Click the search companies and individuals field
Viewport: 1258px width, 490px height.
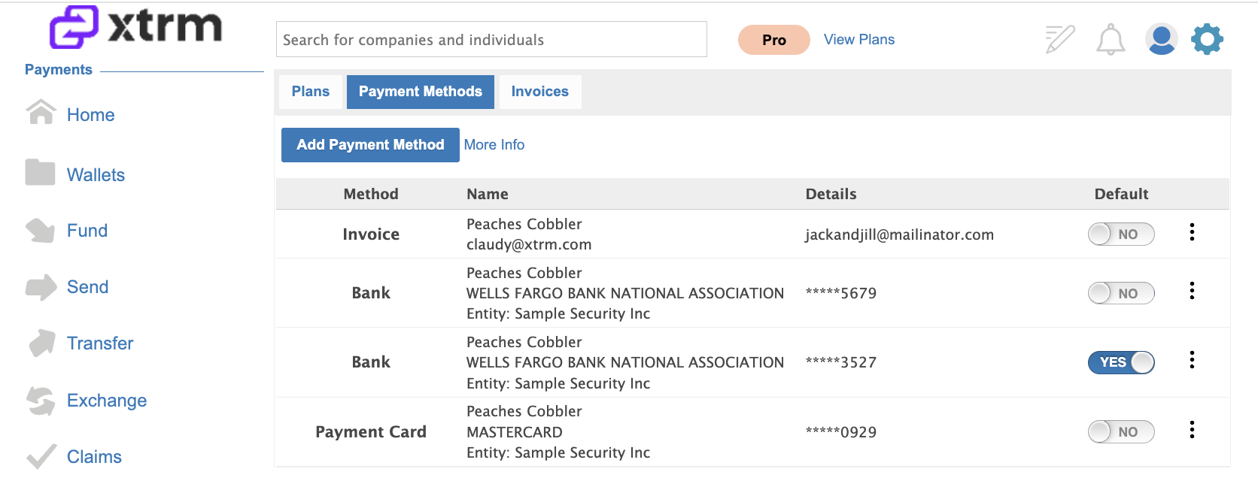tap(491, 39)
